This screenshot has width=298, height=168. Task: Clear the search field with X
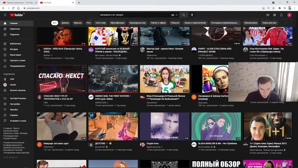(x=176, y=15)
